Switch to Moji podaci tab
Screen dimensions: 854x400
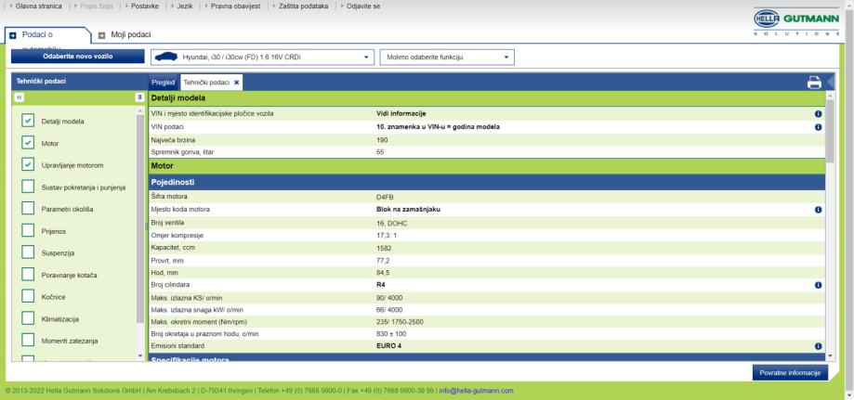tap(131, 35)
